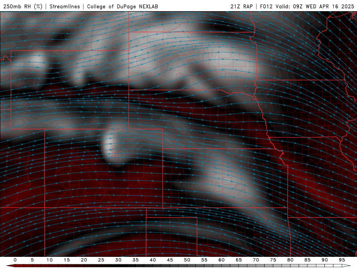Click the "30" label on color scale
Screen dimensions: 357x268
click(118, 260)
